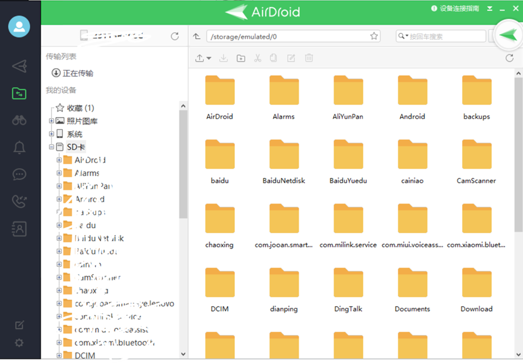523x363 pixels.
Task: Open the file transfer paper plane icon
Action: (x=19, y=66)
